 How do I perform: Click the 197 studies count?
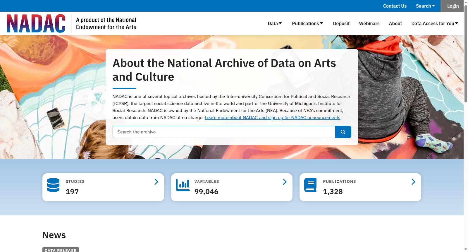pos(72,192)
